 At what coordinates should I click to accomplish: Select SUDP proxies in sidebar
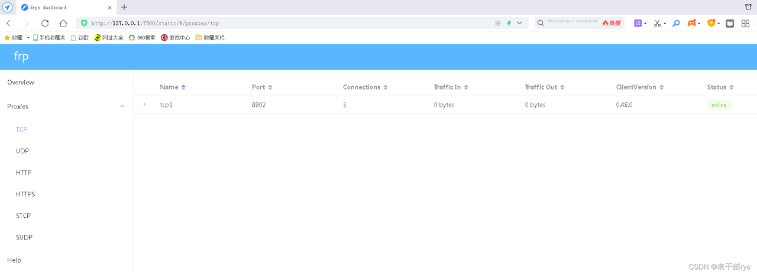(67, 237)
